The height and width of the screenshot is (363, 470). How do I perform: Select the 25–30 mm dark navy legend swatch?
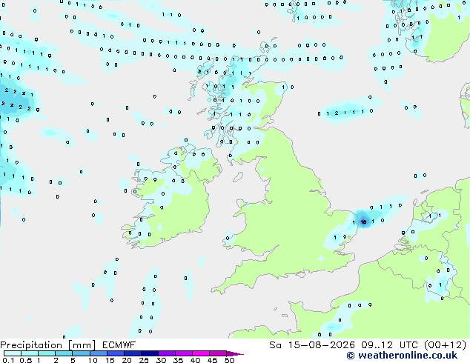[149, 353]
